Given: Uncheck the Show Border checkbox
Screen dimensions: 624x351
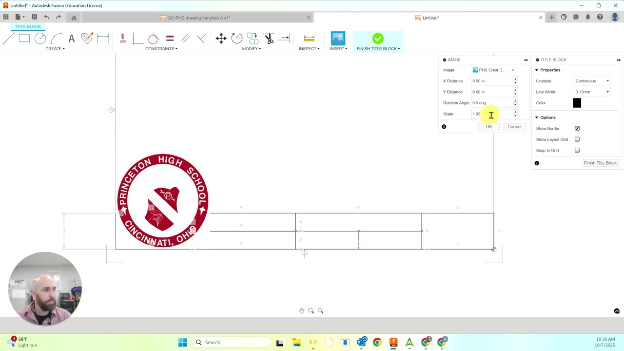Looking at the screenshot, I should tap(577, 128).
